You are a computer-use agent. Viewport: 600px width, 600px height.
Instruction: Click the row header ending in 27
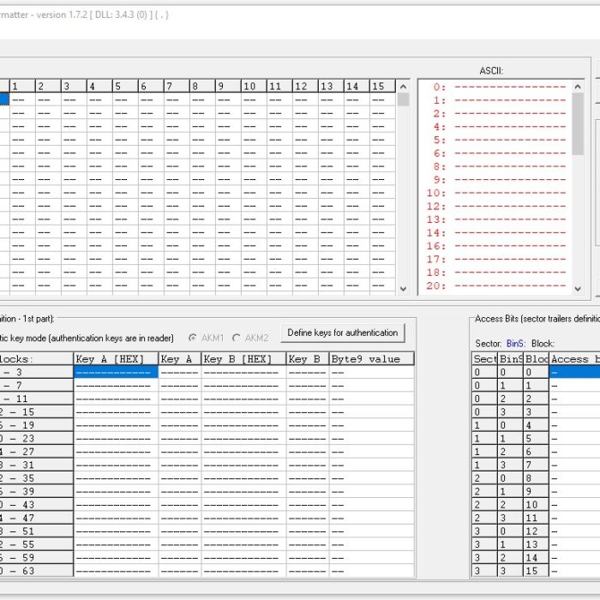click(36, 452)
